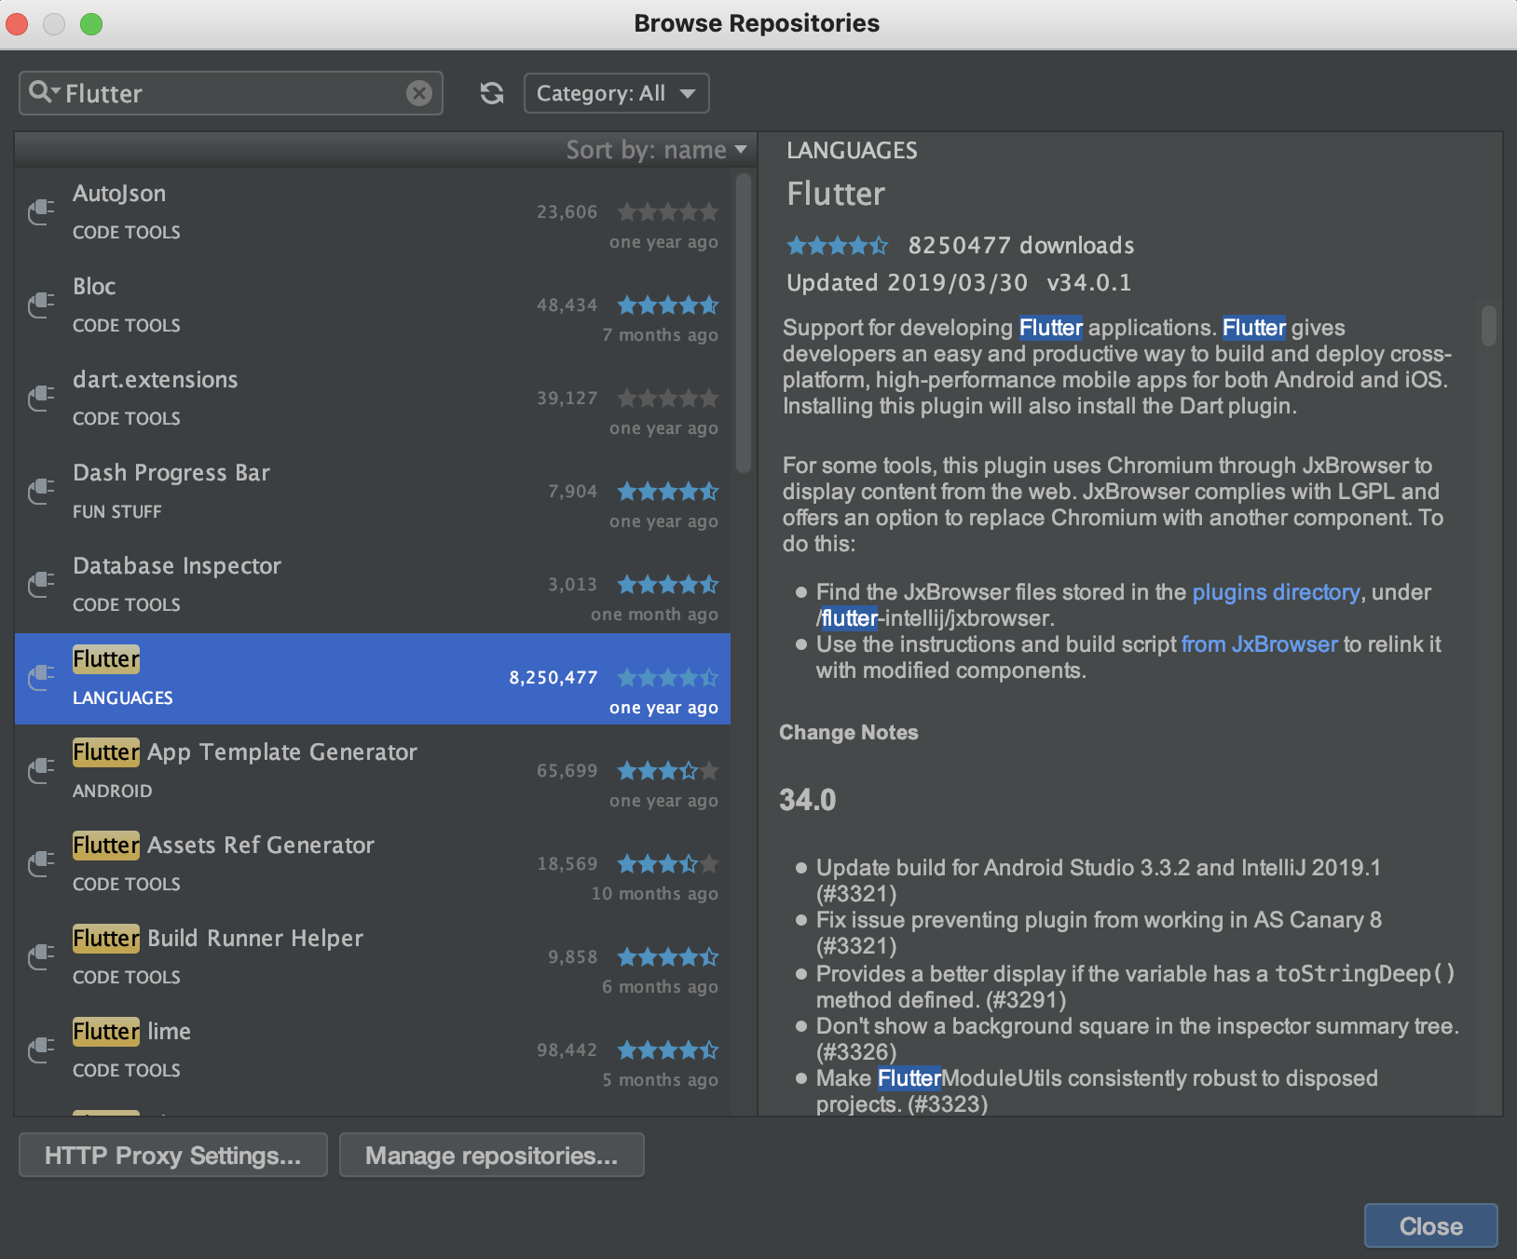The height and width of the screenshot is (1259, 1517).
Task: Click the LANGUAGES heading in detail pane
Action: click(x=852, y=151)
